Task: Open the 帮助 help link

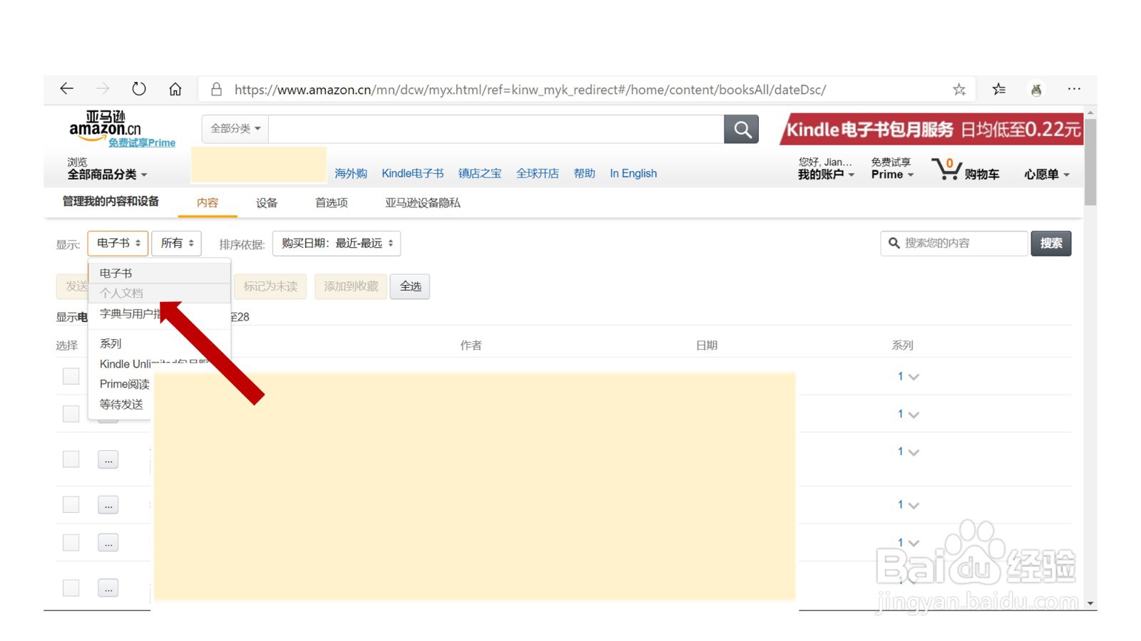Action: pos(585,174)
